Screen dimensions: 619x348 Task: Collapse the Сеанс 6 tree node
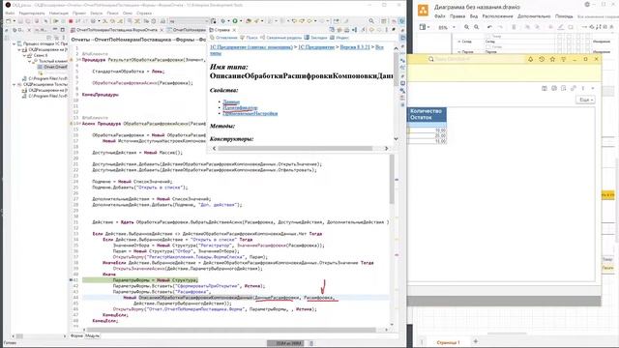click(x=24, y=56)
